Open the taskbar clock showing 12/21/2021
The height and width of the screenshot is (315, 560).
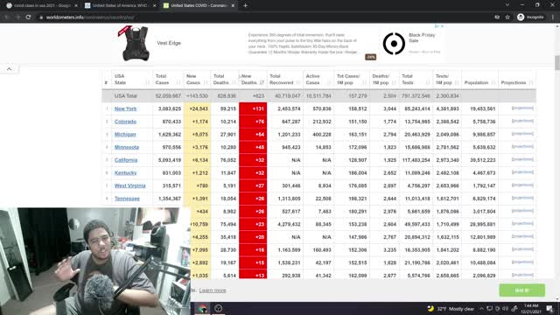coord(531,309)
